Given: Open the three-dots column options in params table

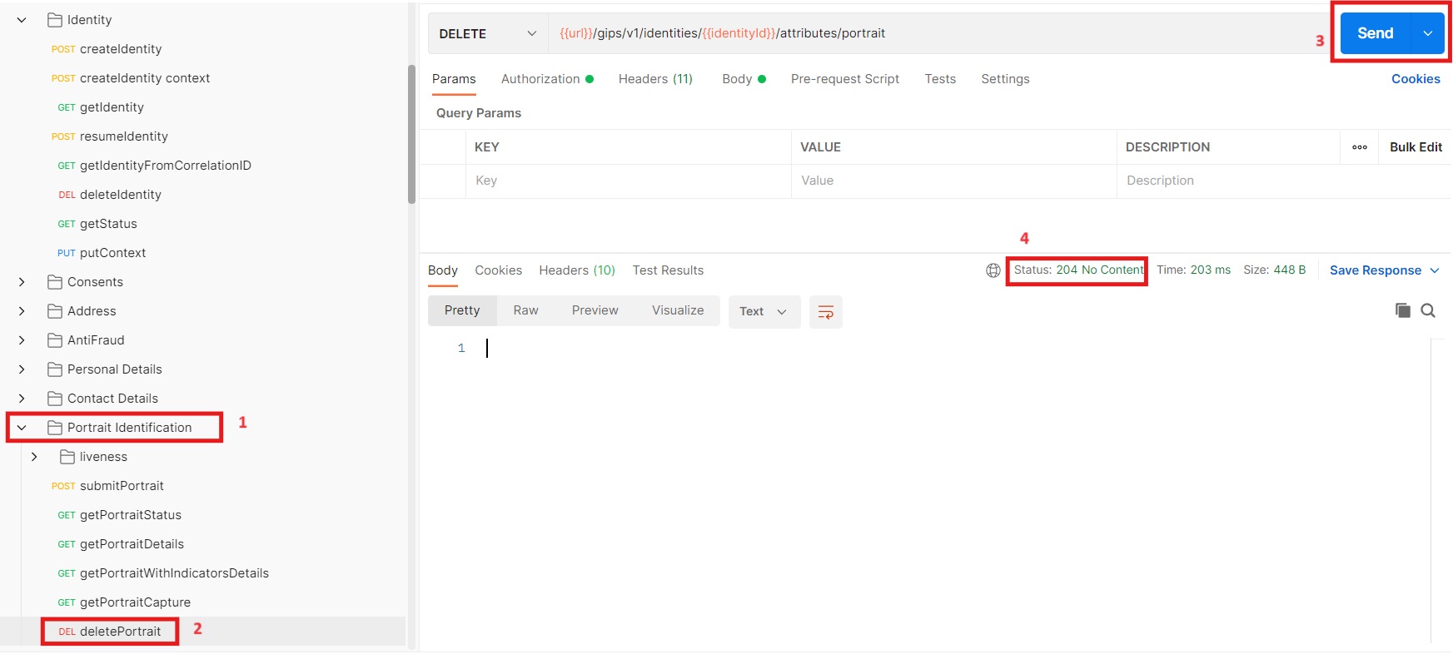Looking at the screenshot, I should tap(1360, 147).
